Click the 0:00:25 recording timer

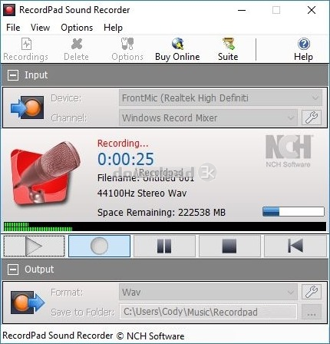(x=126, y=159)
